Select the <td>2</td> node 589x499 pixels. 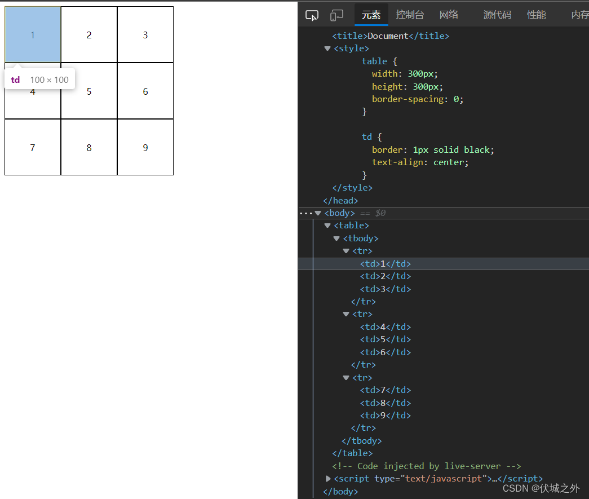pos(386,276)
